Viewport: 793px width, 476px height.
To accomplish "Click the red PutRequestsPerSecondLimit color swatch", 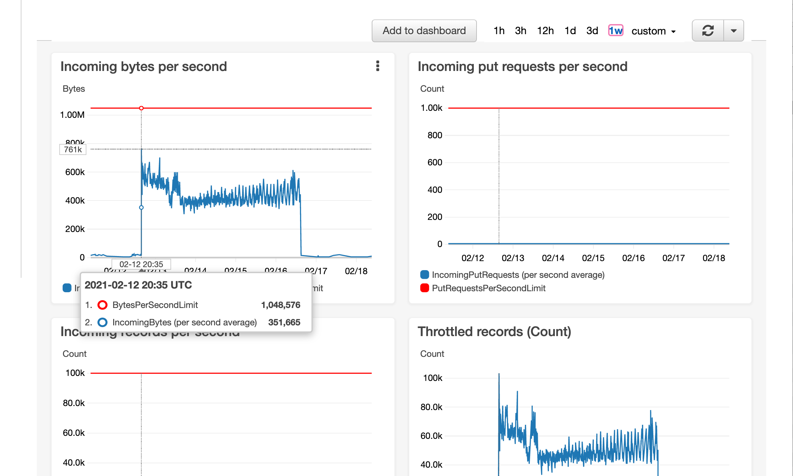I will click(x=424, y=288).
